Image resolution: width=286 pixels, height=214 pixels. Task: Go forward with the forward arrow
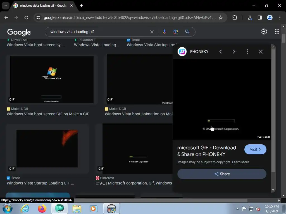[16, 18]
